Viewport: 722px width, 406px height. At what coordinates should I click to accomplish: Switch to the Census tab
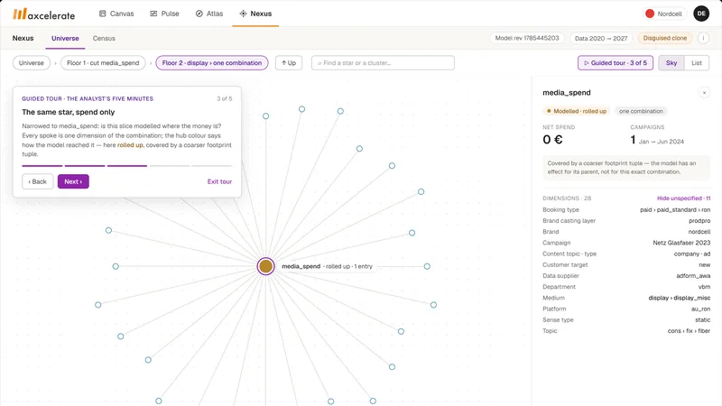104,38
